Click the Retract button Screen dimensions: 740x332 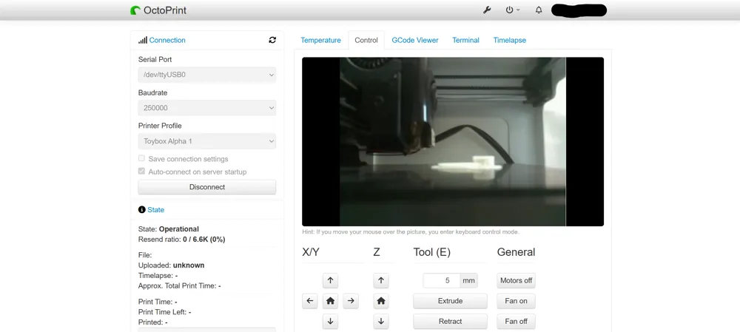coord(450,321)
